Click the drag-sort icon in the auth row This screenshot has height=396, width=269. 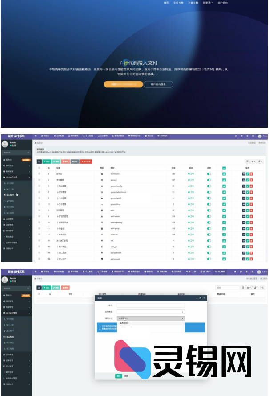244,209
